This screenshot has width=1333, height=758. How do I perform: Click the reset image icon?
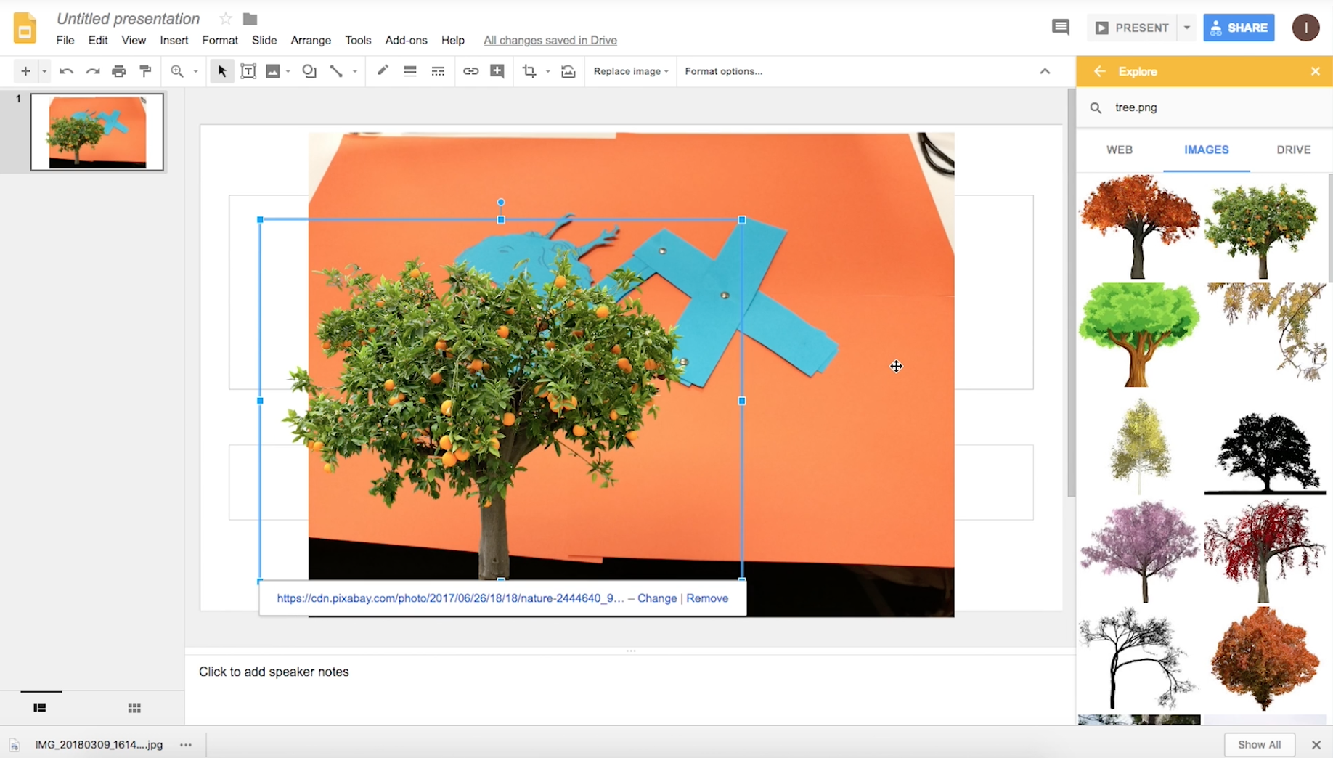coord(568,71)
